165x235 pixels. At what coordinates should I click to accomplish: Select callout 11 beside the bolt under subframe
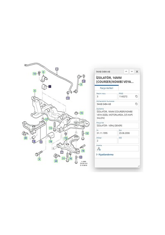pos(51,128)
